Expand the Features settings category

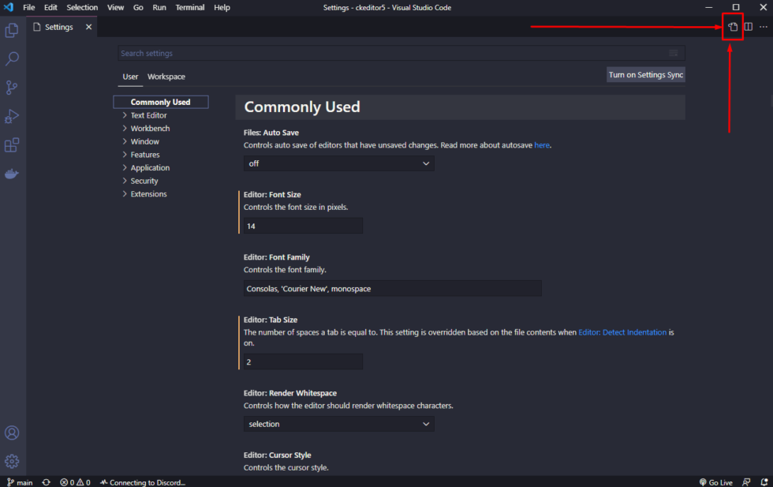145,155
